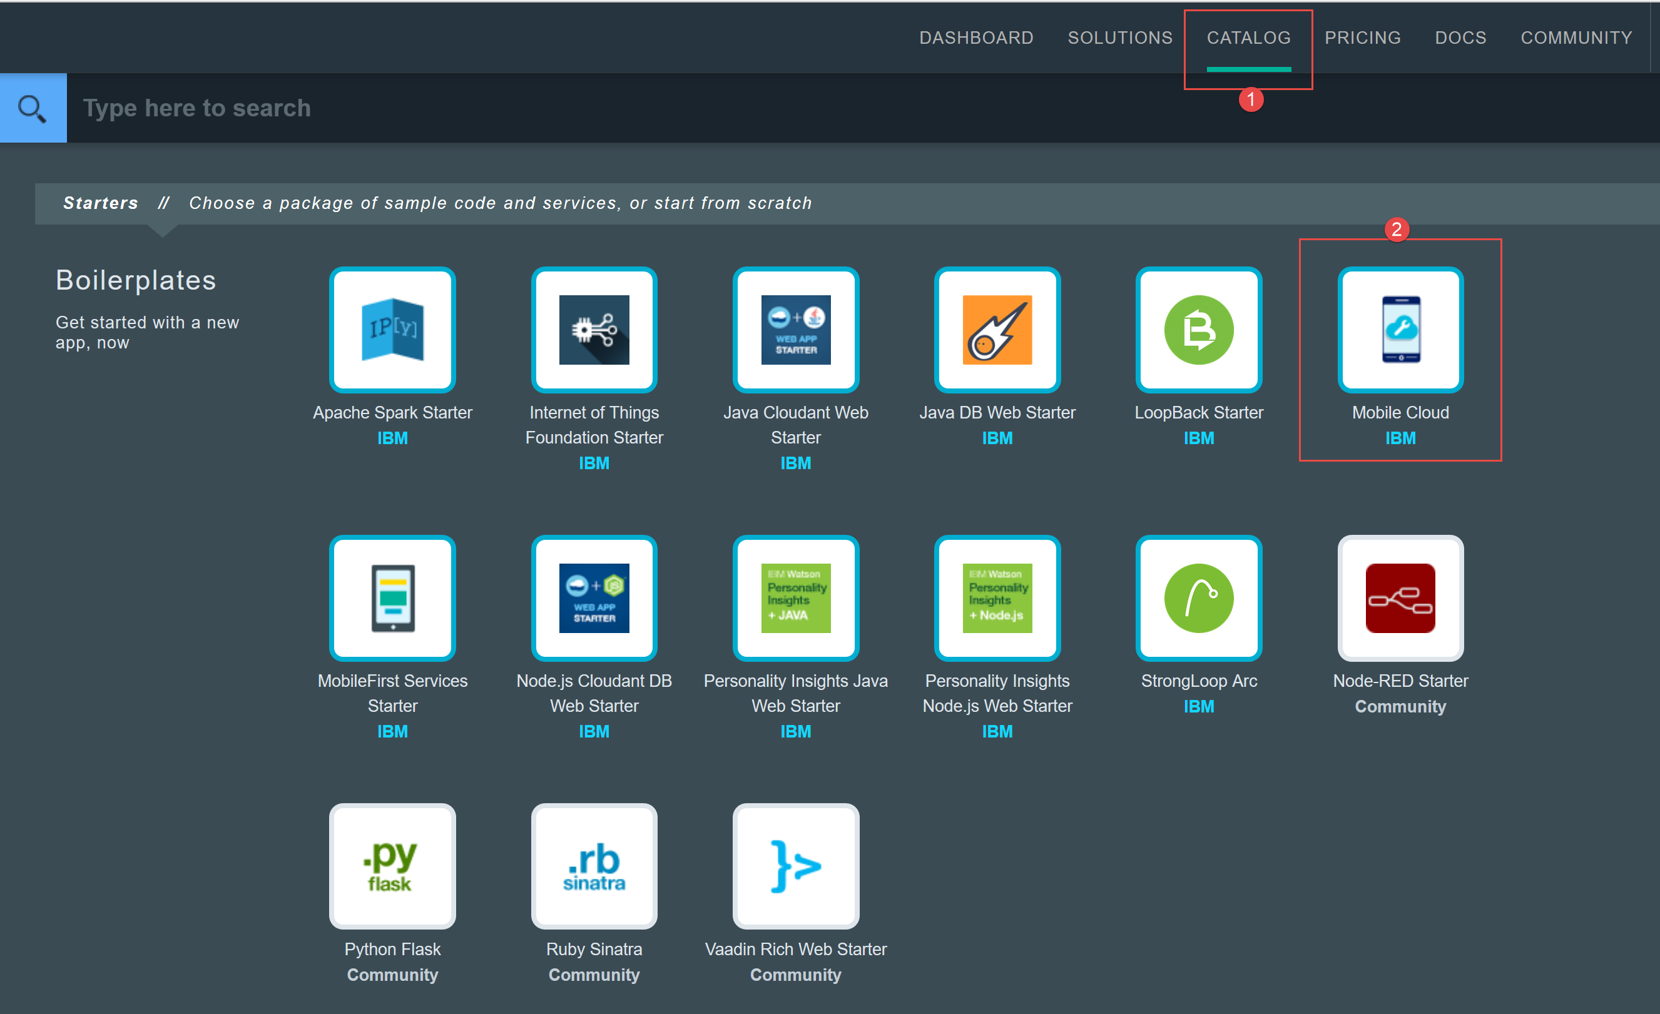Viewport: 1660px width, 1014px height.
Task: Click the Java DB Web Starter label
Action: (997, 412)
